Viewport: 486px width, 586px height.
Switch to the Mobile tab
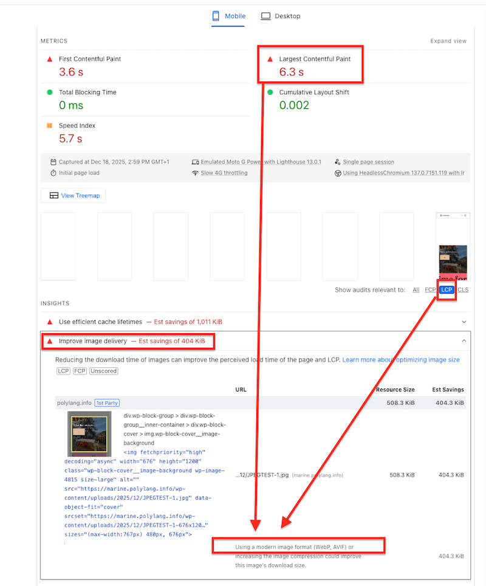coord(228,16)
